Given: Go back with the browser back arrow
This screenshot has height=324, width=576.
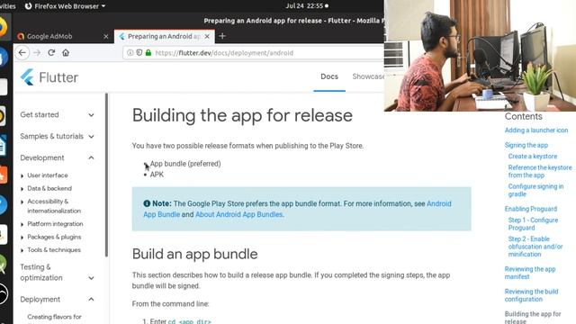Looking at the screenshot, I should [x=22, y=52].
